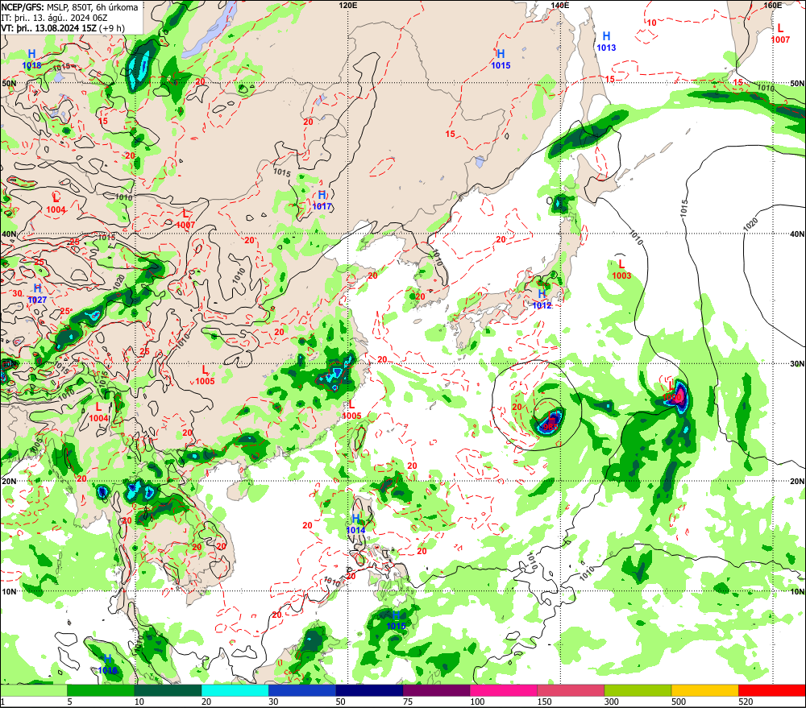
Task: Click the 1020 isobar label in the east
Action: tap(750, 225)
